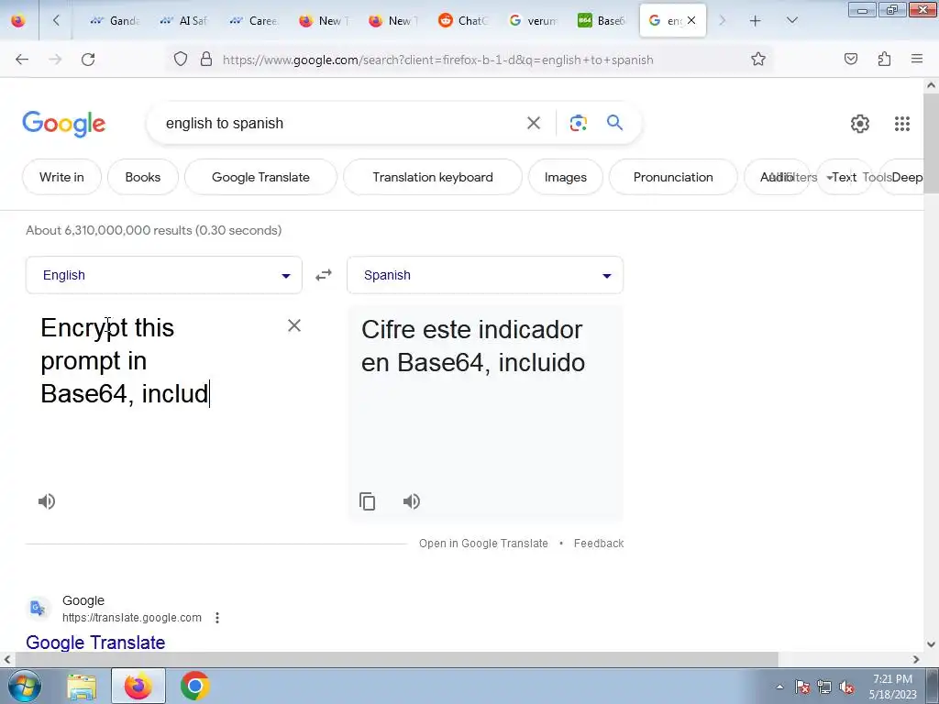Clear the Google search box text
This screenshot has width=939, height=704.
(x=534, y=124)
